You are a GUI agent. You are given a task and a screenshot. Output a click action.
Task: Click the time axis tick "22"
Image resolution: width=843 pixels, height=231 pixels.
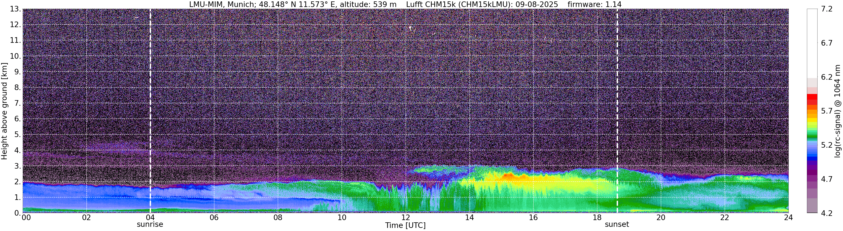(725, 218)
